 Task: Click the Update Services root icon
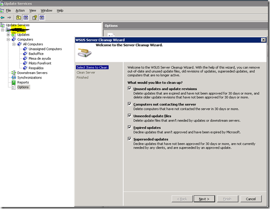[x=2, y=25]
